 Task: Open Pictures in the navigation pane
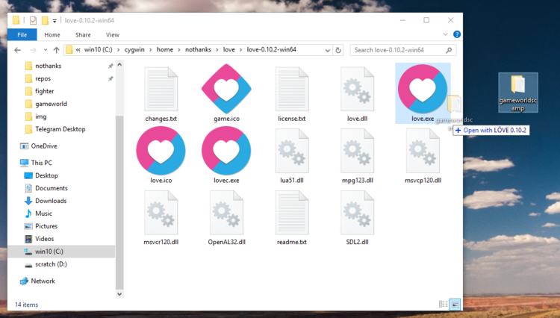(x=46, y=226)
